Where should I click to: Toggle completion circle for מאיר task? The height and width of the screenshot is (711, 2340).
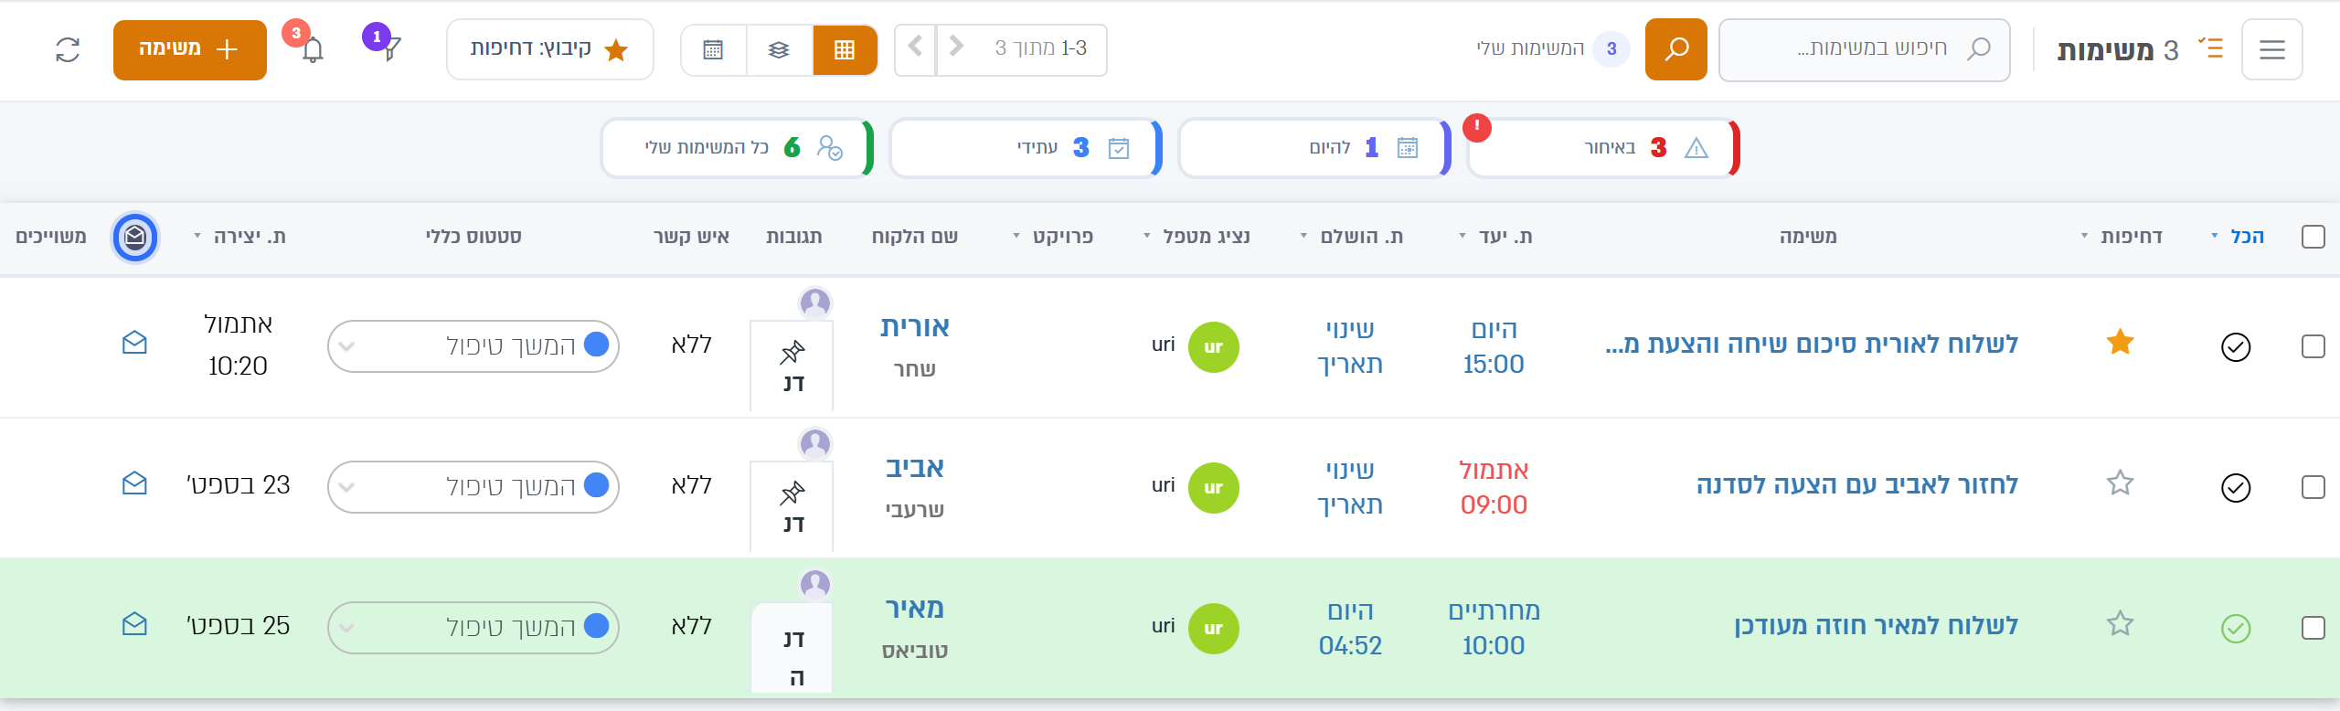(2236, 629)
